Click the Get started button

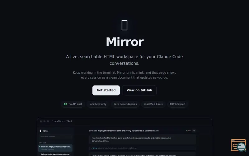click(106, 90)
